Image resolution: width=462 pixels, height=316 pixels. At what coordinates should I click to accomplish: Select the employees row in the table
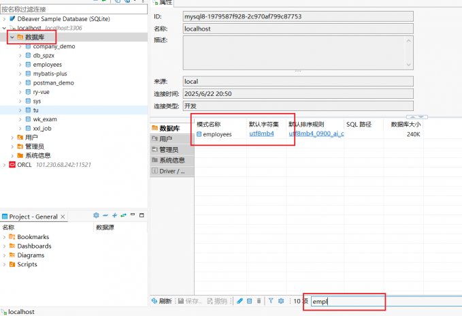[217, 134]
